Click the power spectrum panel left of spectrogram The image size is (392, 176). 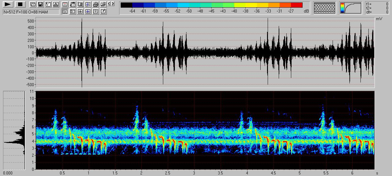click(x=14, y=130)
